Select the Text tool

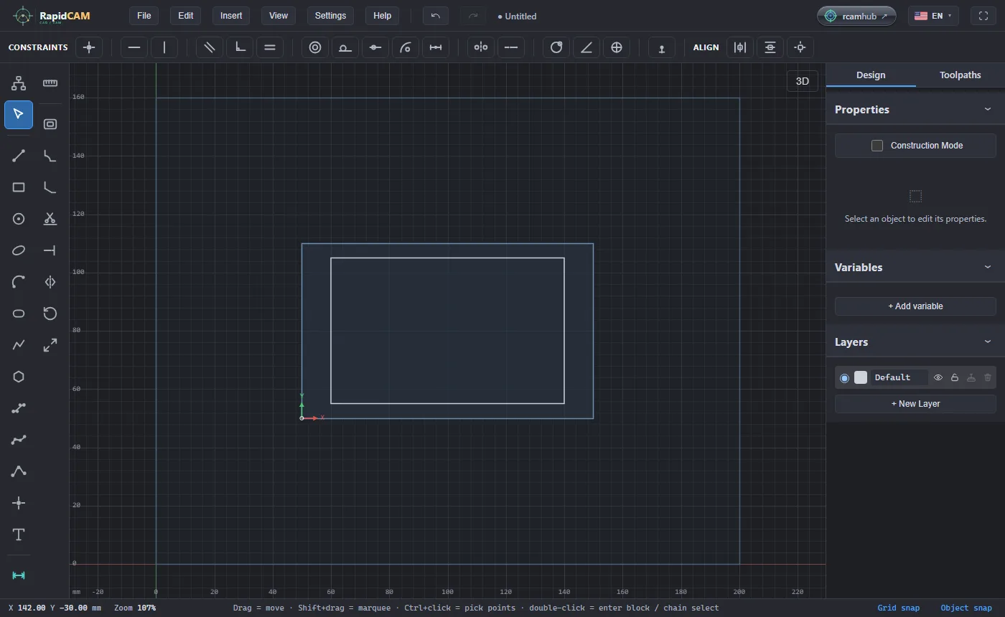click(x=19, y=534)
